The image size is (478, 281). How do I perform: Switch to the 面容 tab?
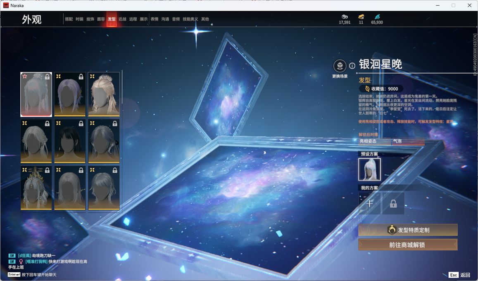pyautogui.click(x=101, y=19)
